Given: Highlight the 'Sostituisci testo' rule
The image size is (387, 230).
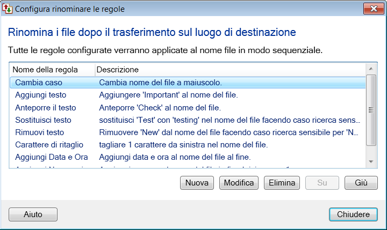Looking at the screenshot, I should click(x=43, y=120).
